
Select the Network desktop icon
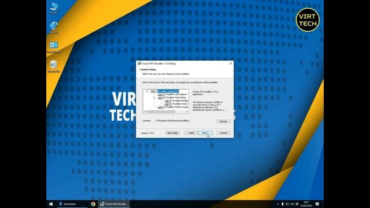[54, 28]
